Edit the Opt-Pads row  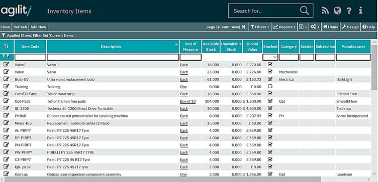click(x=6, y=101)
